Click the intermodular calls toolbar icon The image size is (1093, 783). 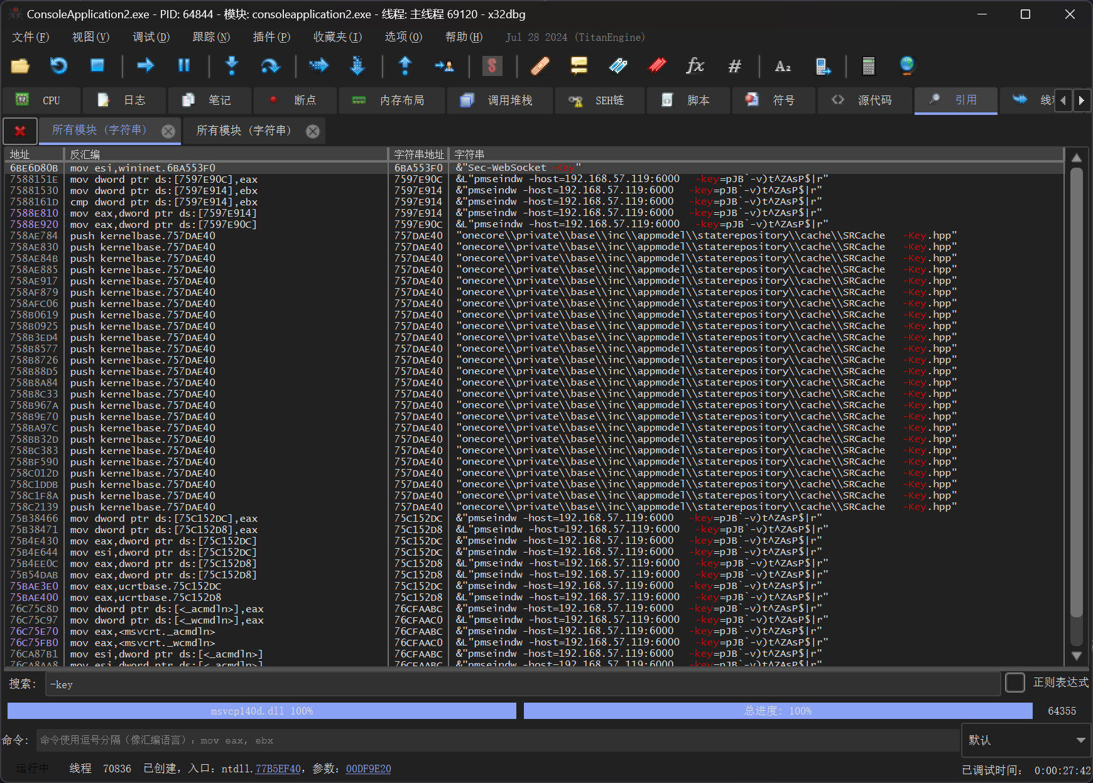(822, 65)
